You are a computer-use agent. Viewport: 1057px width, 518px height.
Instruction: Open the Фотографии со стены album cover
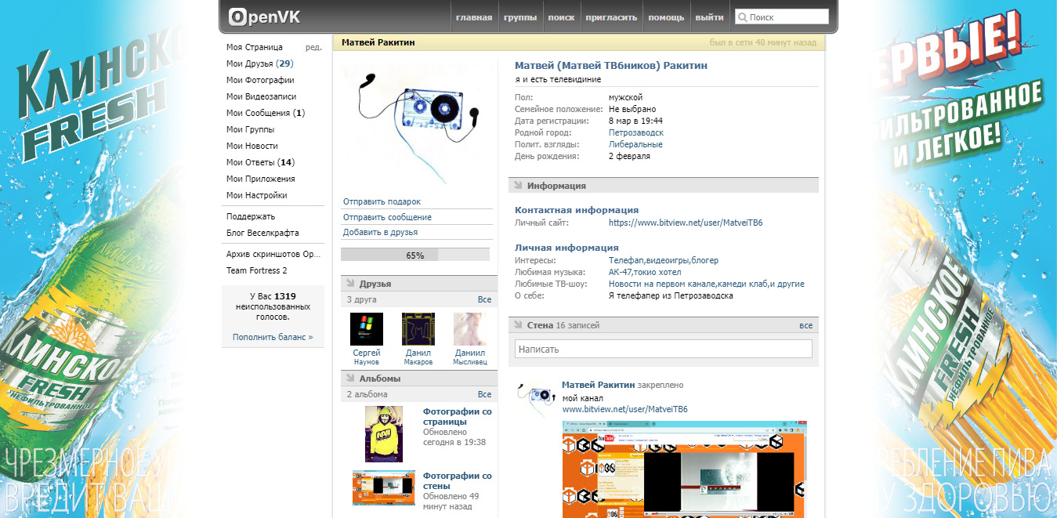point(383,487)
